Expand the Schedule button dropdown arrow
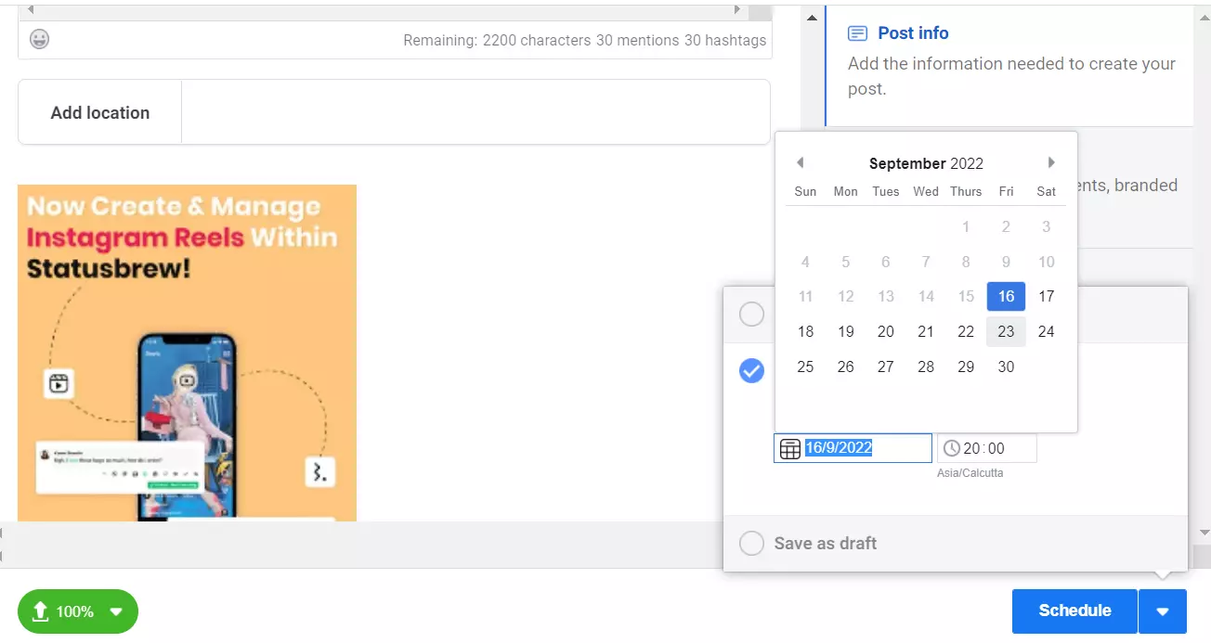Image resolution: width=1211 pixels, height=643 pixels. coord(1163,611)
